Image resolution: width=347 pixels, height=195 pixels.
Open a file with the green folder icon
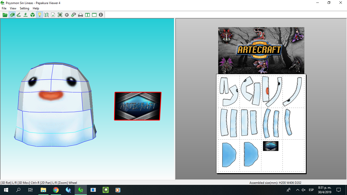tap(5, 15)
